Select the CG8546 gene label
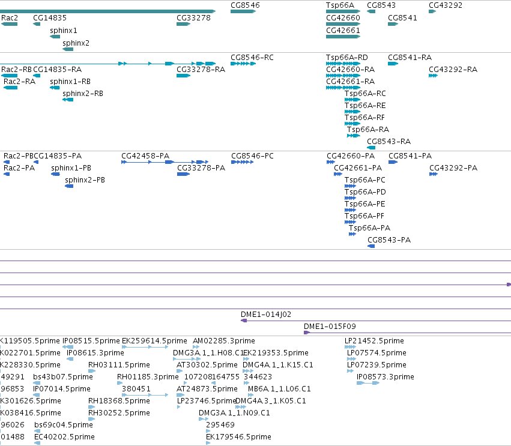Screen dimensions: 511x446 click(x=246, y=5)
